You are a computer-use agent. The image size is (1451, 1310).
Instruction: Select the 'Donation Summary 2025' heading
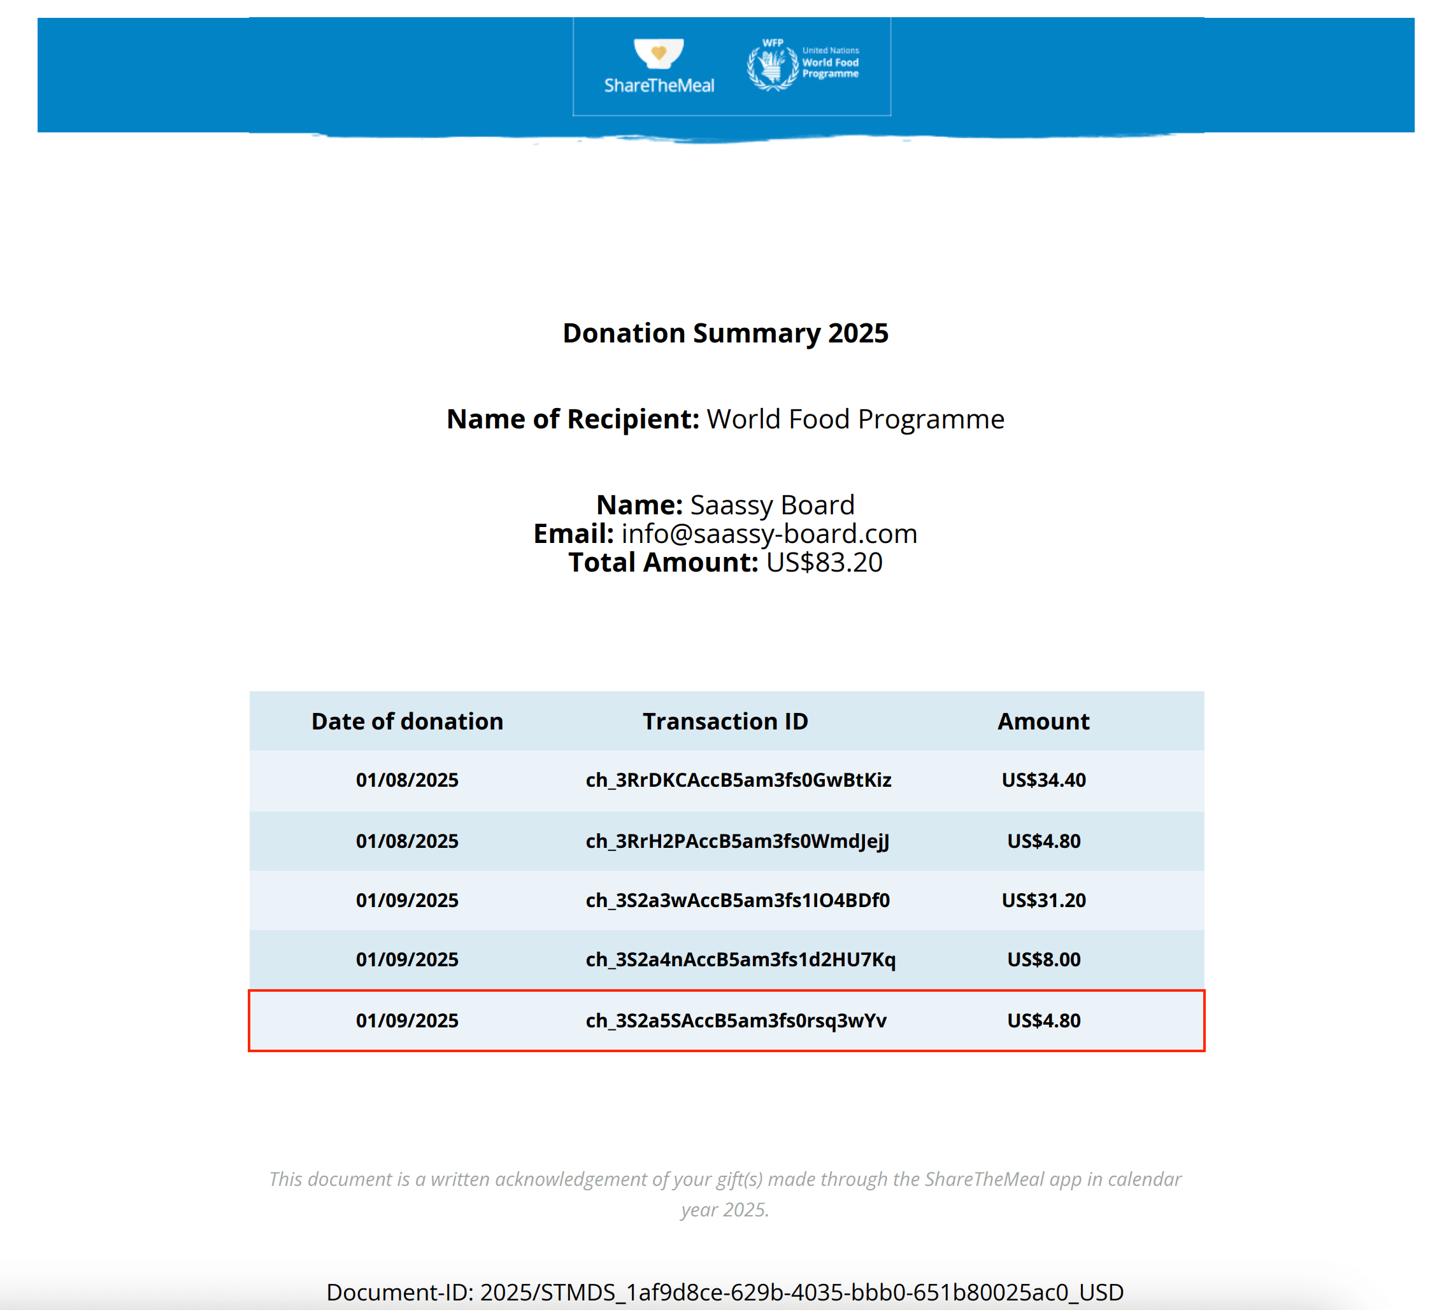point(725,333)
